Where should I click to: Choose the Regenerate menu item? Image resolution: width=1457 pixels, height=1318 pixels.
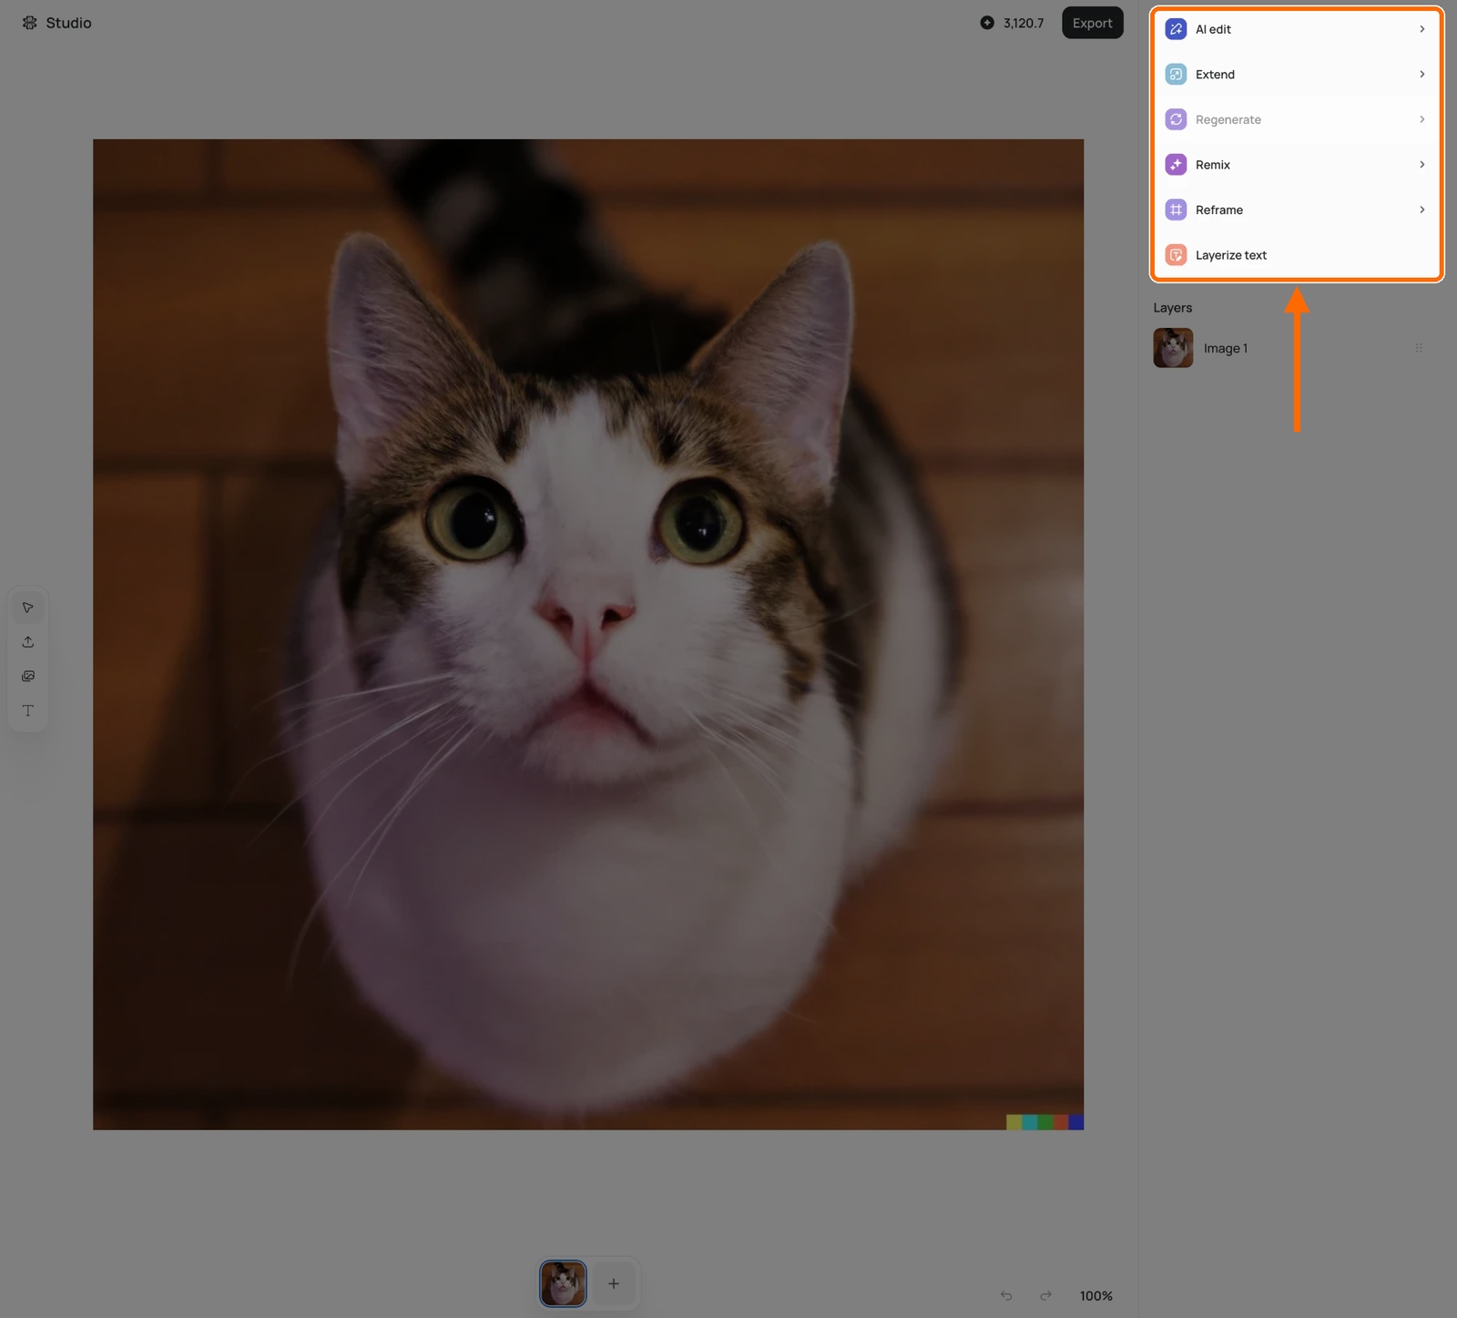tap(1297, 119)
